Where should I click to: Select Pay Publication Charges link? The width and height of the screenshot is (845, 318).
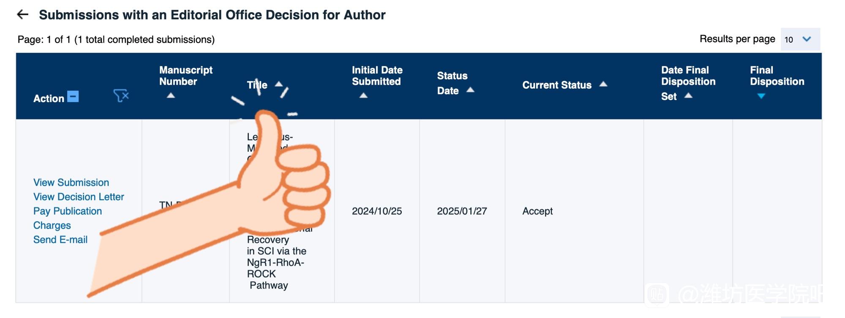(68, 218)
